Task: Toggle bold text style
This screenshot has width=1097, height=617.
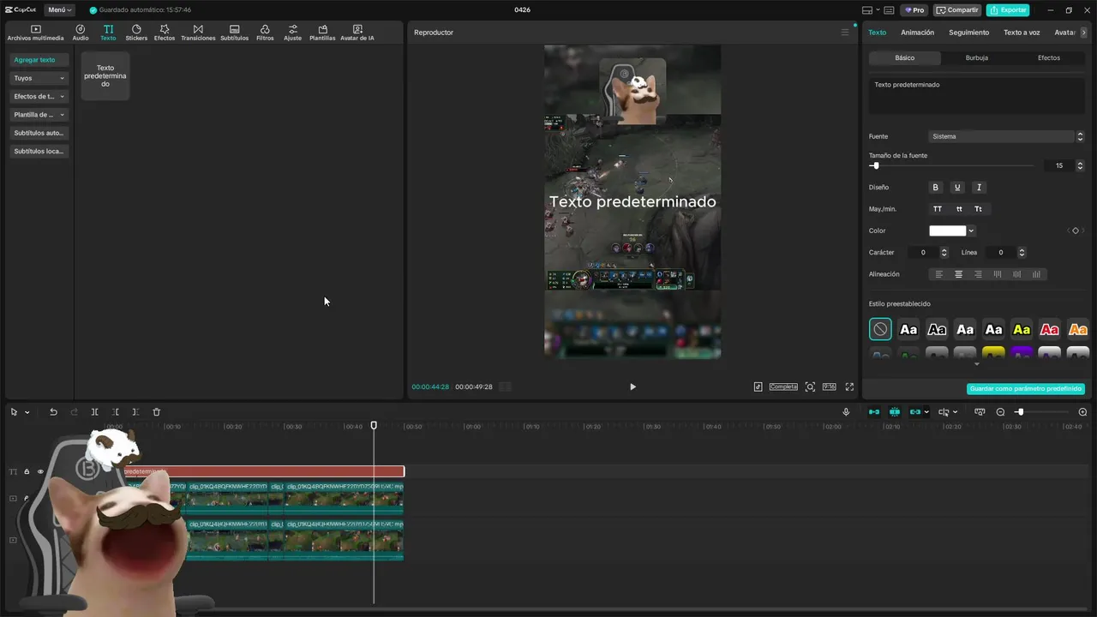Action: click(x=936, y=187)
